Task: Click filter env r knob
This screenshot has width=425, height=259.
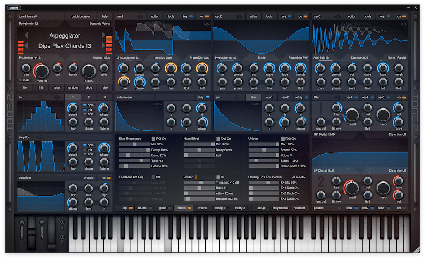Action: pyautogui.click(x=284, y=122)
